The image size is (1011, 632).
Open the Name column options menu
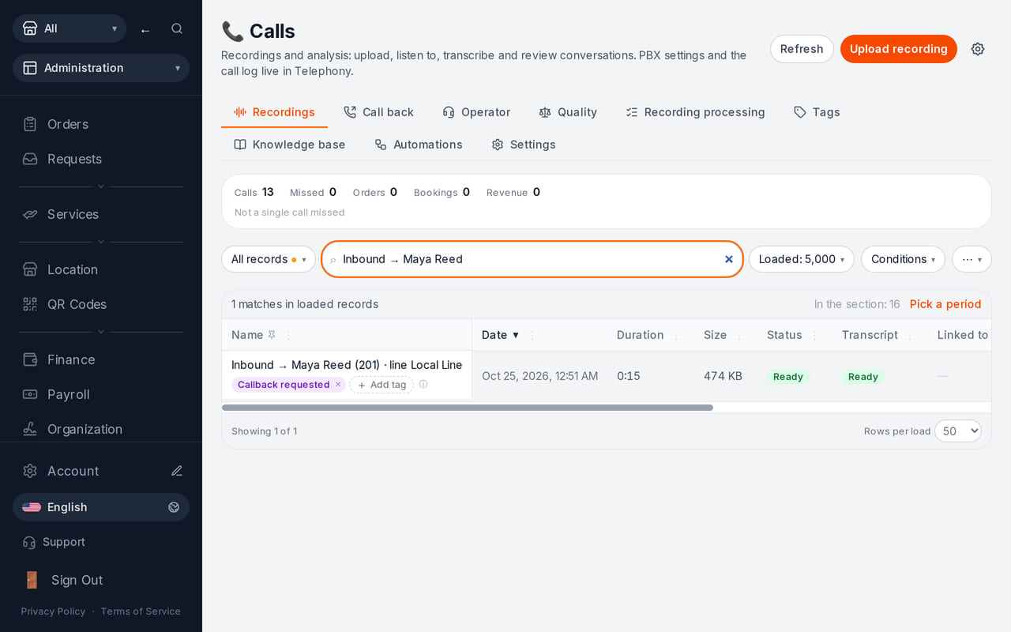(288, 335)
